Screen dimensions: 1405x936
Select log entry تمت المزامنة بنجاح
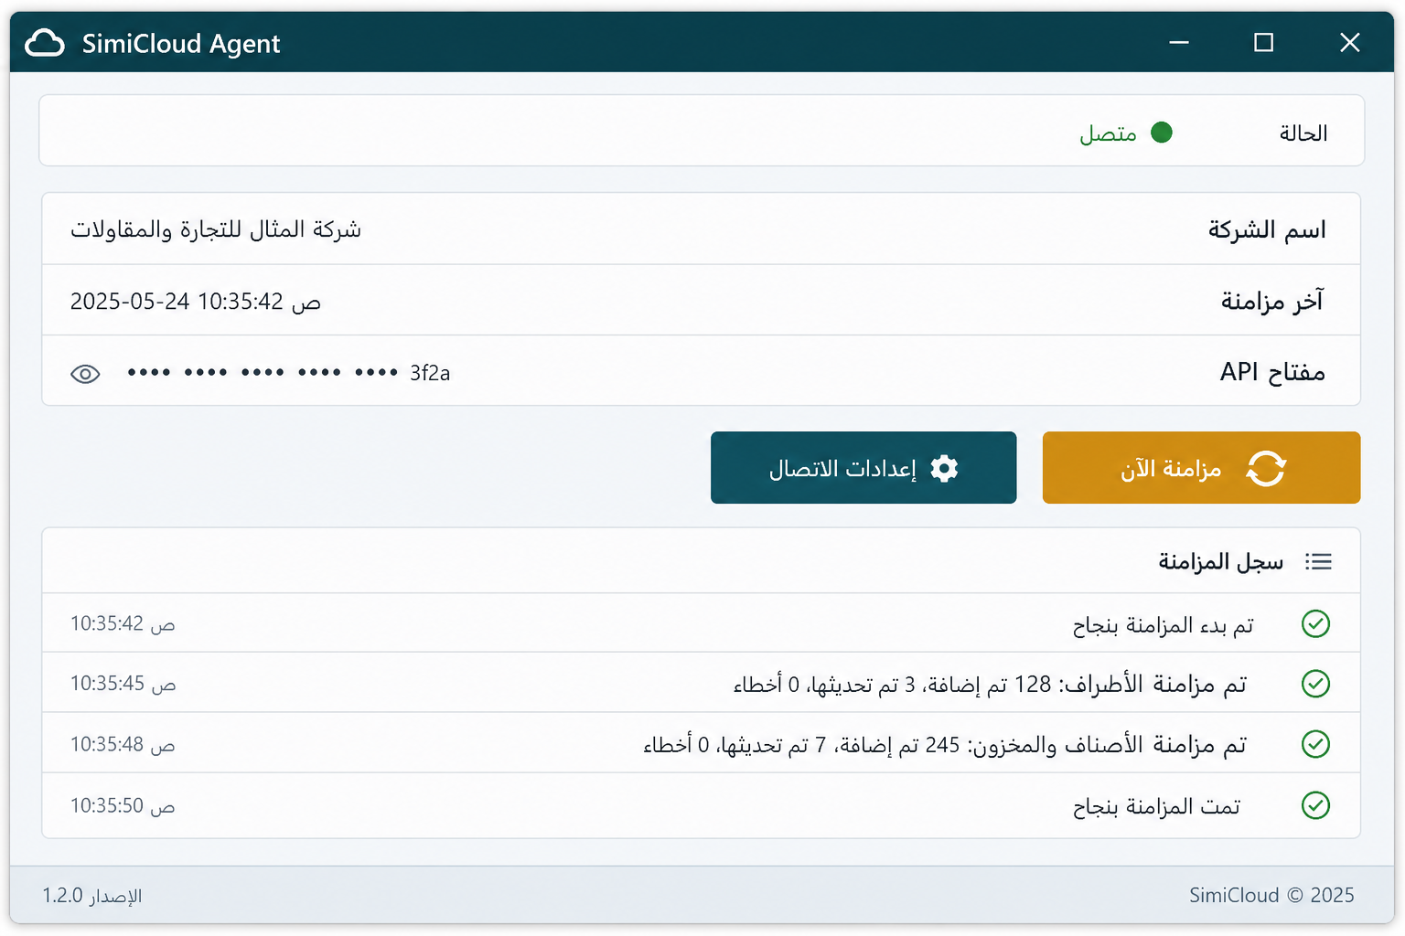1156,806
